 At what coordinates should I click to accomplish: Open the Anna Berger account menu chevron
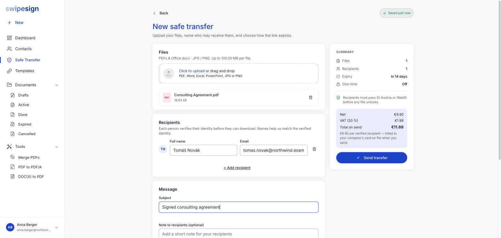[56, 227]
